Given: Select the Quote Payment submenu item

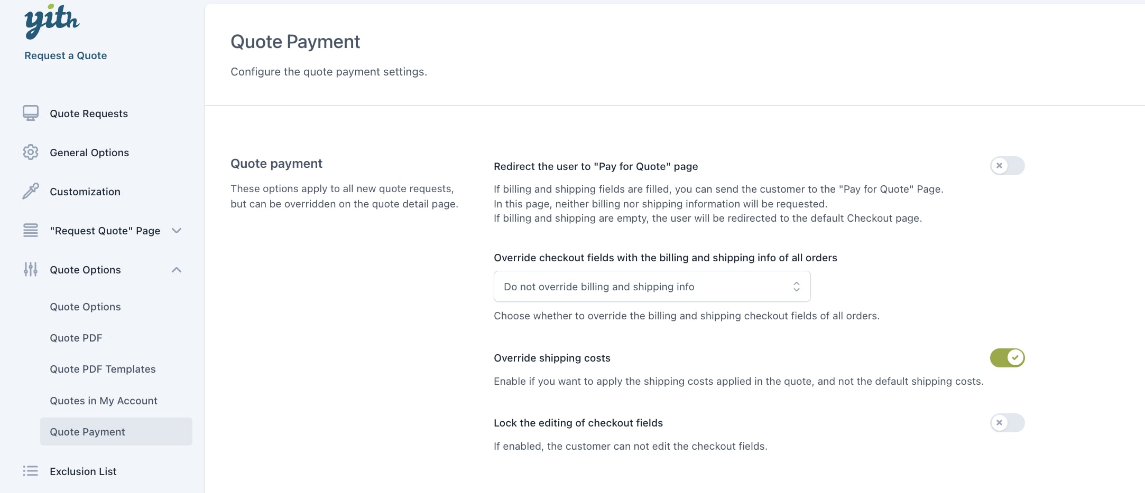Looking at the screenshot, I should pos(88,432).
